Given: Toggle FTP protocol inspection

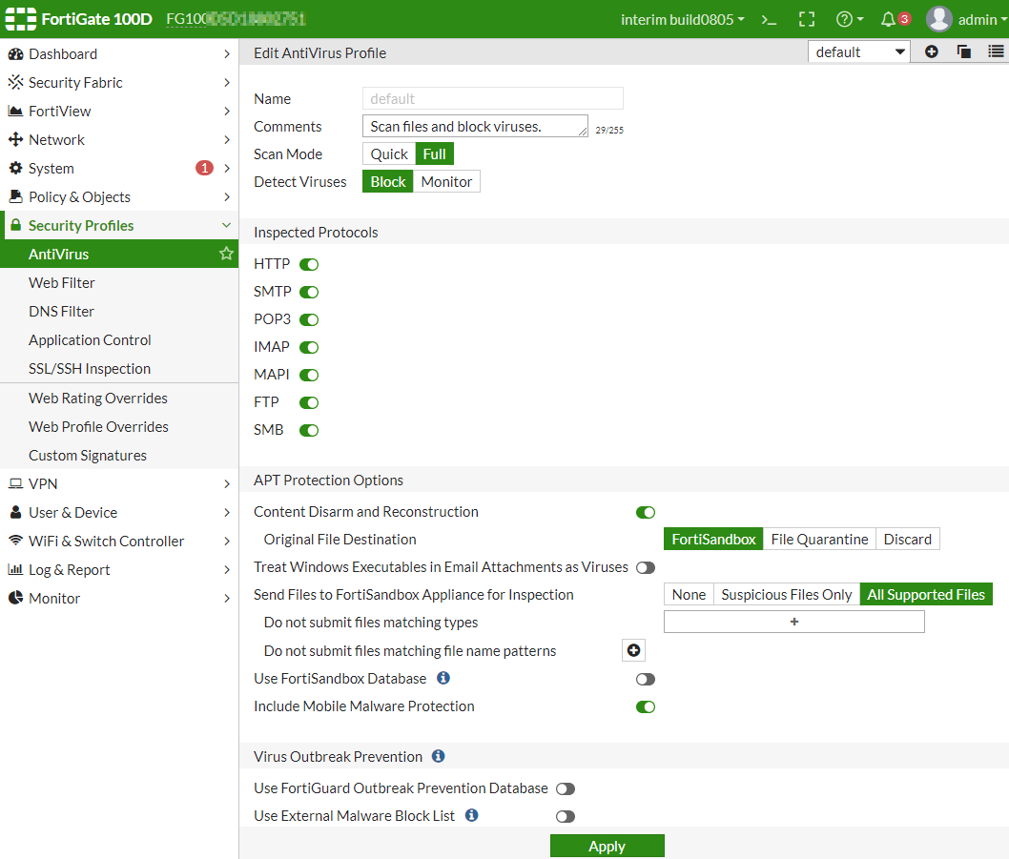Looking at the screenshot, I should point(309,402).
